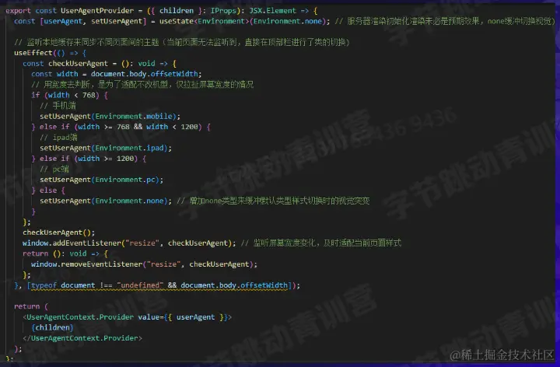Click 'window.addEventListener' call
Viewport: 560px width, 367px height.
[72, 243]
